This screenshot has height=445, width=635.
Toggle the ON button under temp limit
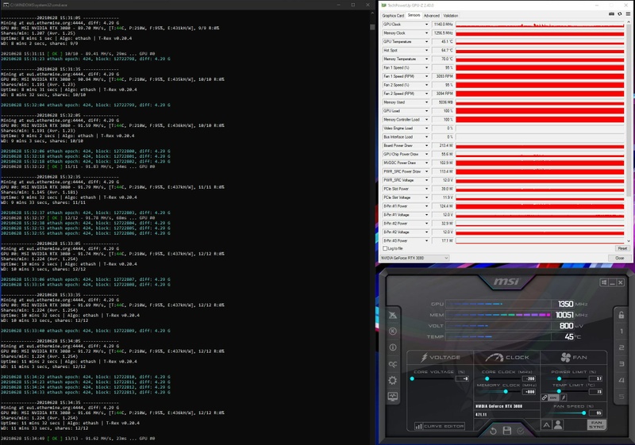click(x=553, y=397)
